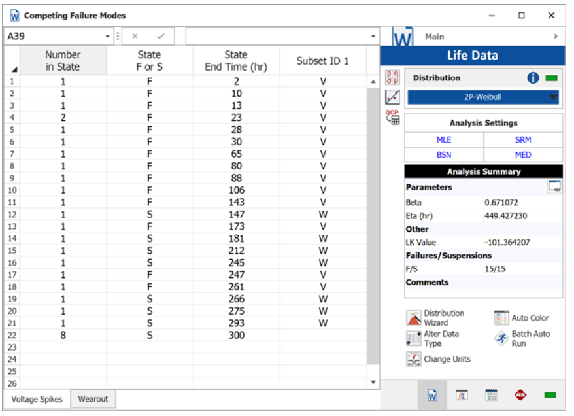Click the Life Data panel title

(x=473, y=56)
